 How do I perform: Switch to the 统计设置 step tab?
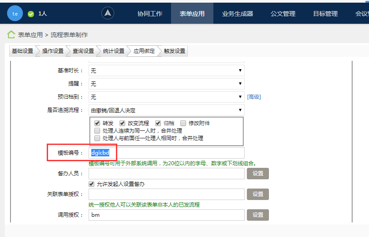(x=114, y=51)
